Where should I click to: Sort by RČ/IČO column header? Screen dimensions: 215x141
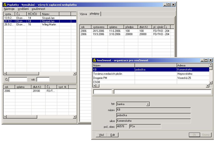click(34, 14)
